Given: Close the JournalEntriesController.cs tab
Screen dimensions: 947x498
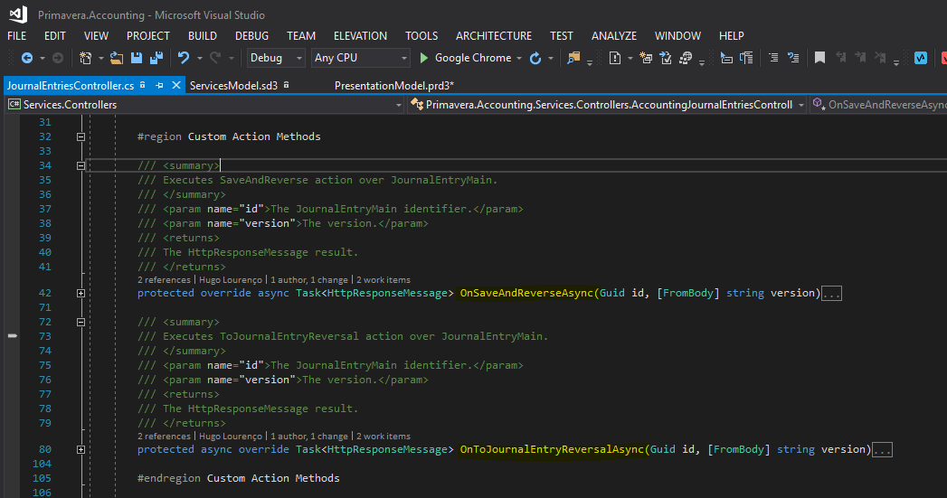Looking at the screenshot, I should pos(175,85).
